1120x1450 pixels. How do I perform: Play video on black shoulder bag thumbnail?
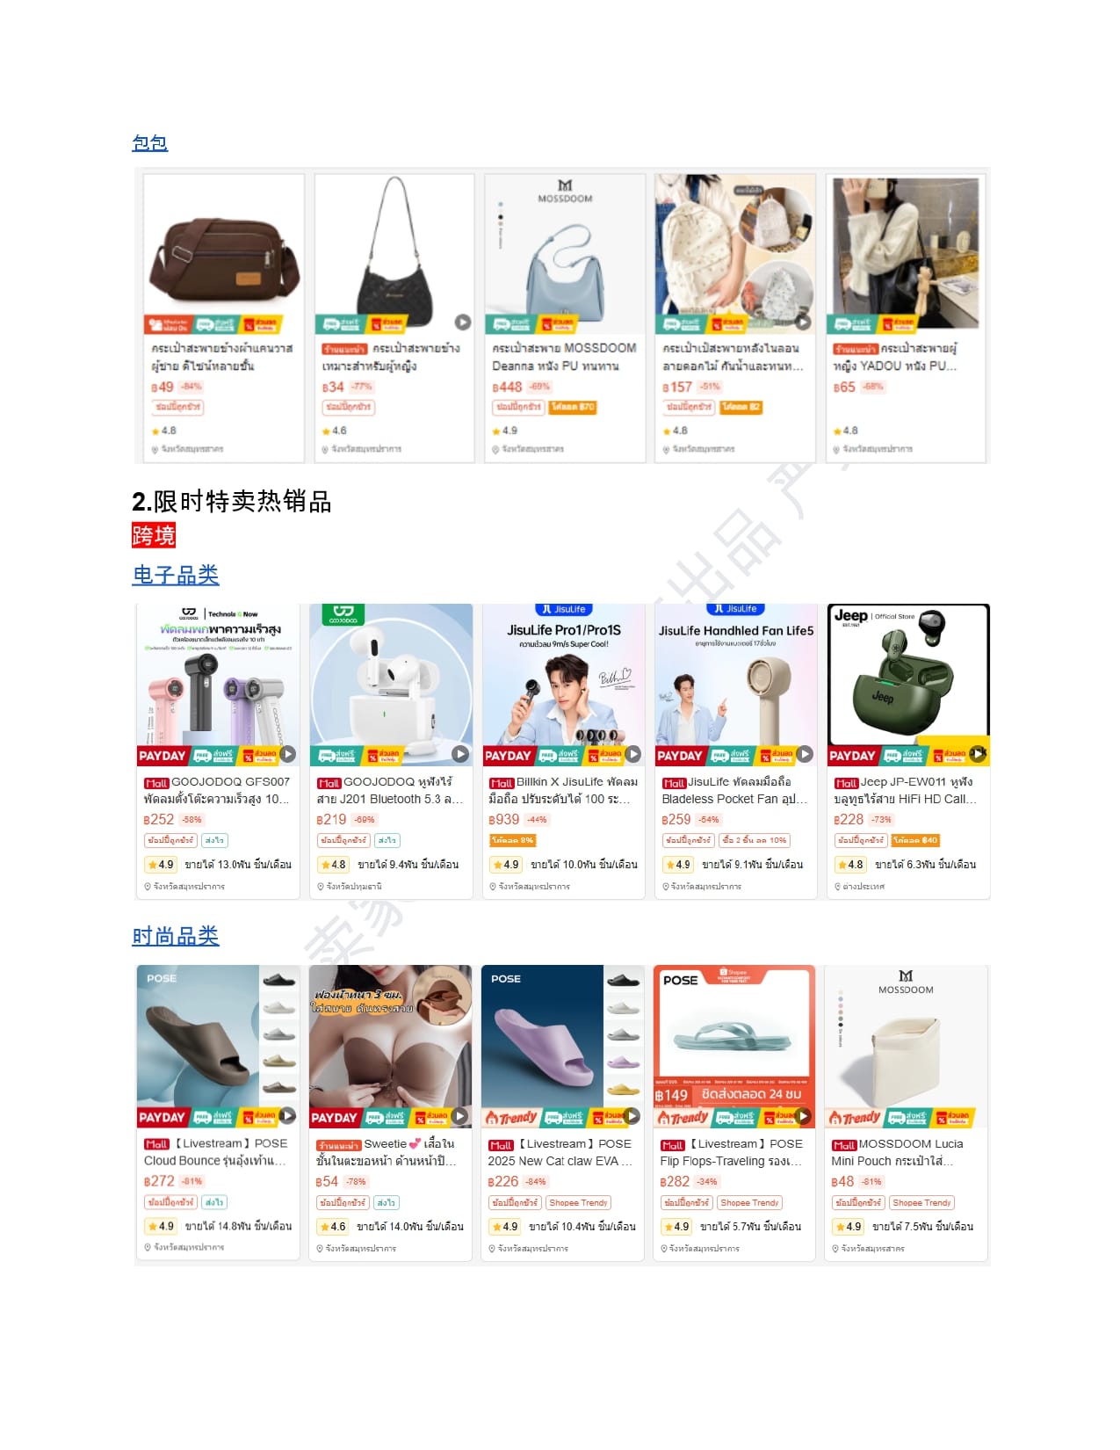point(463,323)
